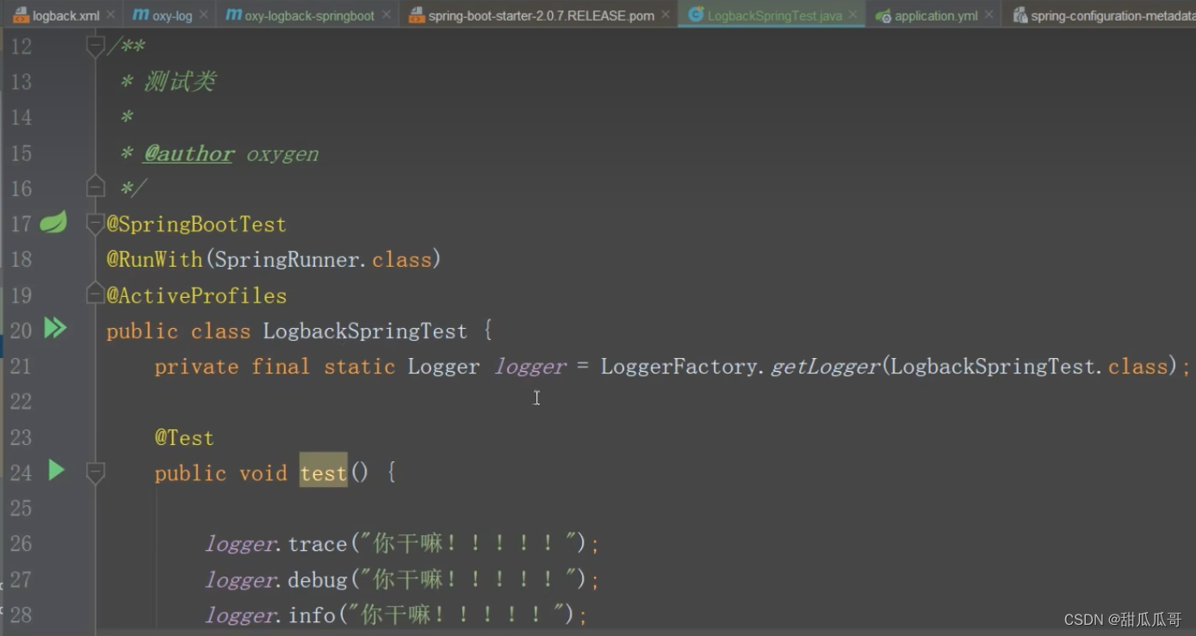The image size is (1196, 636).
Task: Close the oxy-log tab
Action: [204, 15]
